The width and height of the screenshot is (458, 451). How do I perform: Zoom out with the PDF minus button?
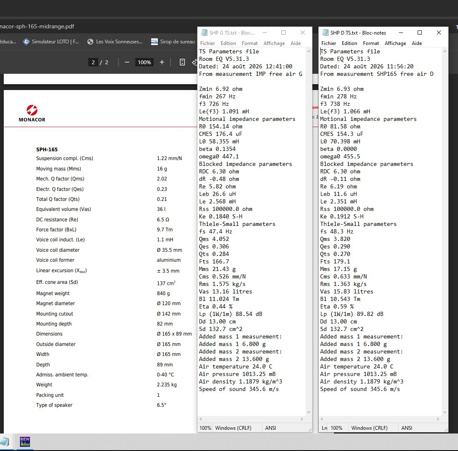[x=127, y=62]
